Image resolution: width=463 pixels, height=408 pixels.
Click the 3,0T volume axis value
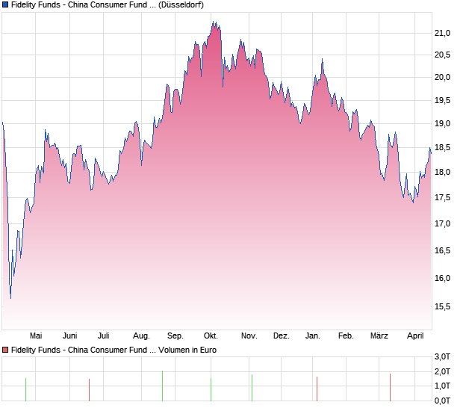[x=442, y=357]
